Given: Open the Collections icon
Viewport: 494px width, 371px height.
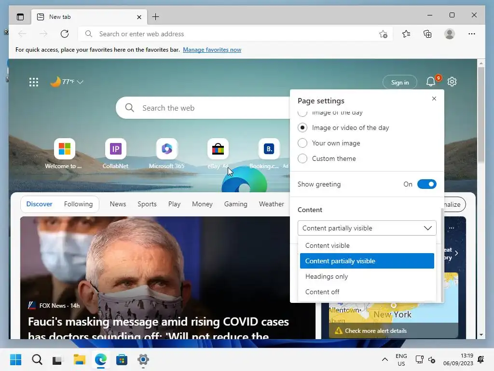Looking at the screenshot, I should (x=427, y=34).
